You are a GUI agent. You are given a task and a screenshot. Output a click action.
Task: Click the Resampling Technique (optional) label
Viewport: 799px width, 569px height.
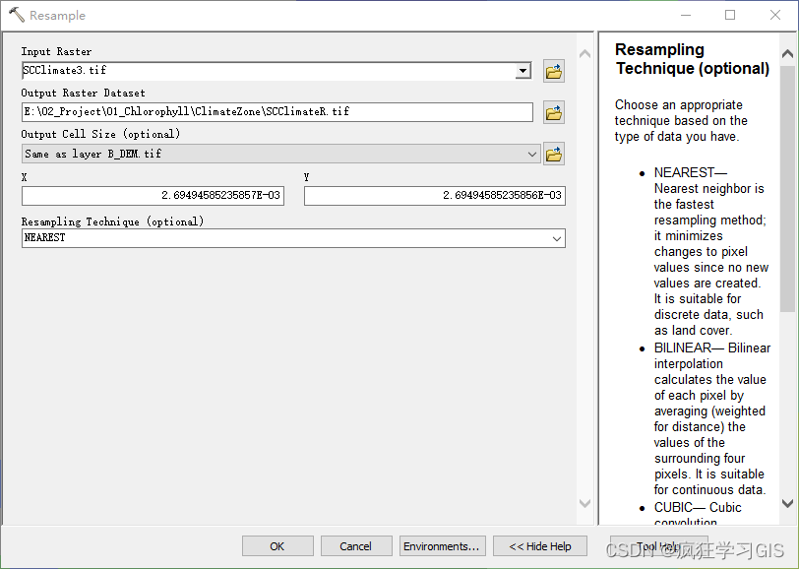click(x=112, y=221)
